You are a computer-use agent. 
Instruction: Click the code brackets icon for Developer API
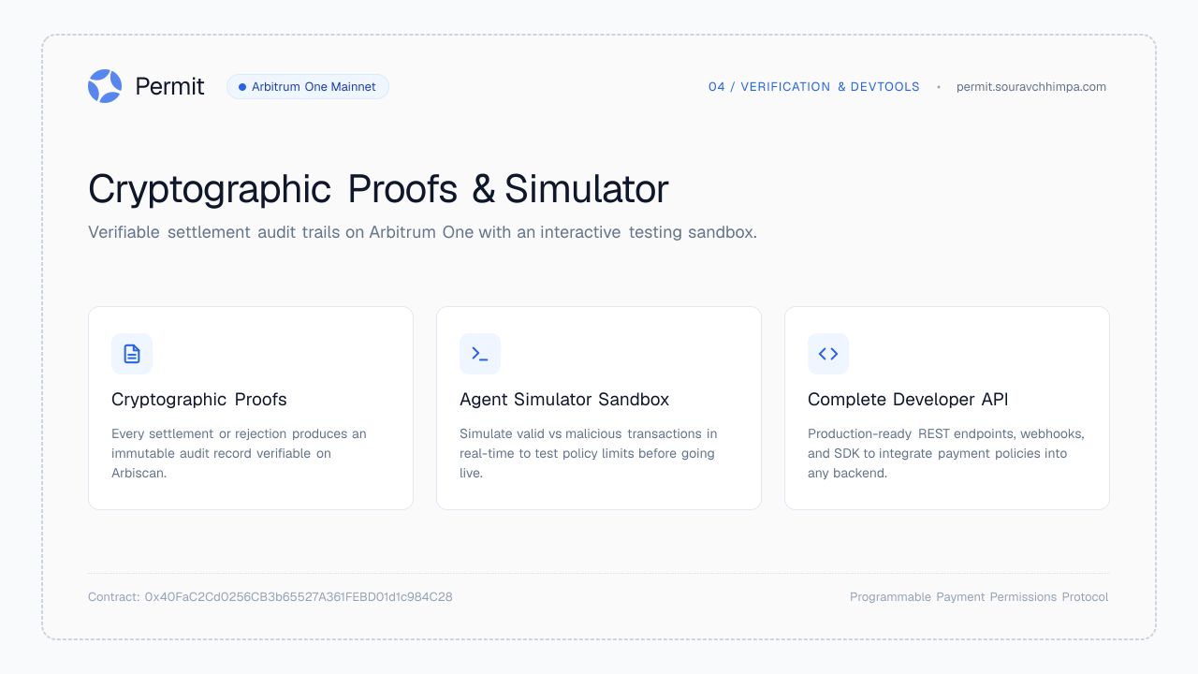(828, 354)
